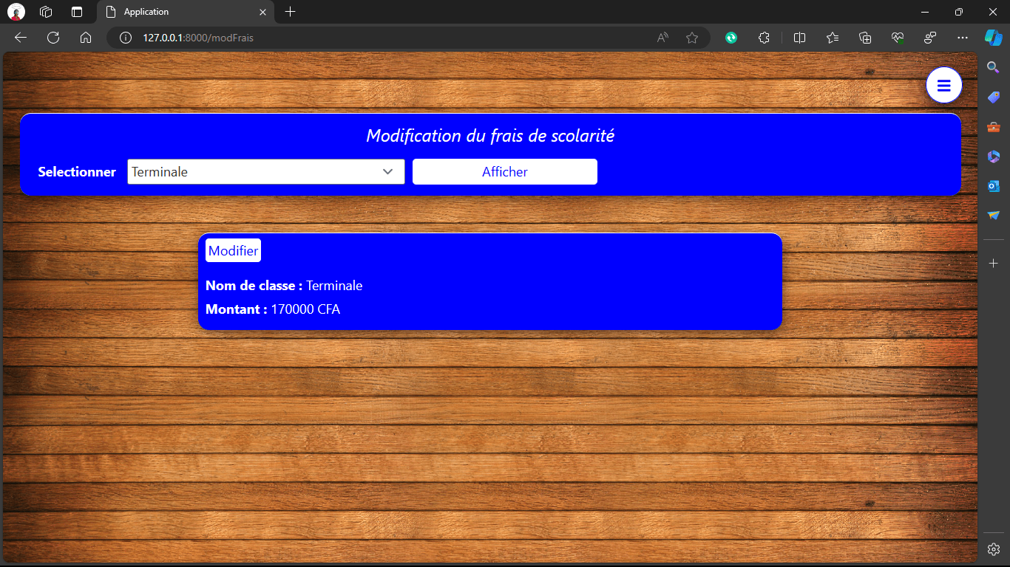1010x567 pixels.
Task: Close the Application tab
Action: 262,12
